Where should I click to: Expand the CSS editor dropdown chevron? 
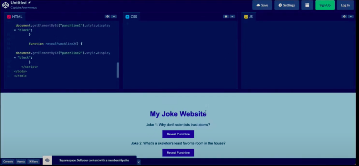coord(232,16)
